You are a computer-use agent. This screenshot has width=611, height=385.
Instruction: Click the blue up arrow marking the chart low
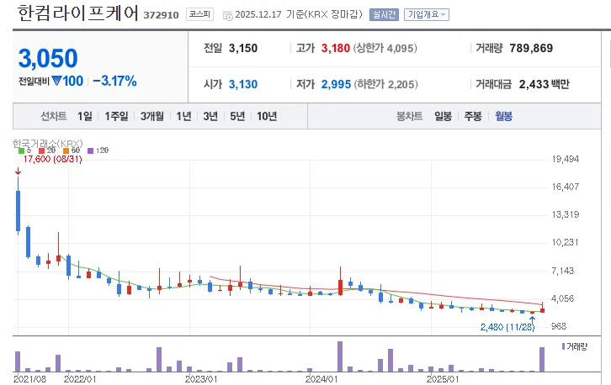532,320
